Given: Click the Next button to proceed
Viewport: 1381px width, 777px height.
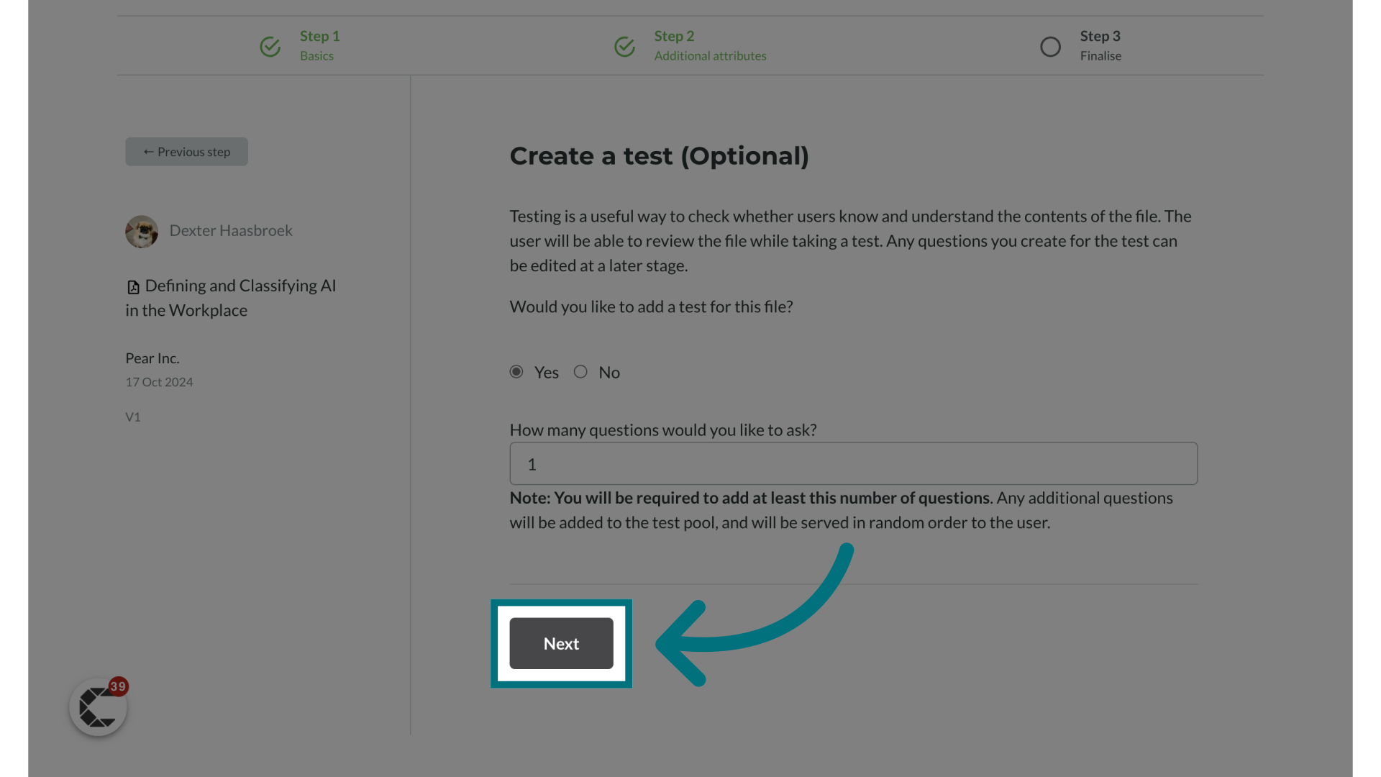Looking at the screenshot, I should [x=562, y=643].
